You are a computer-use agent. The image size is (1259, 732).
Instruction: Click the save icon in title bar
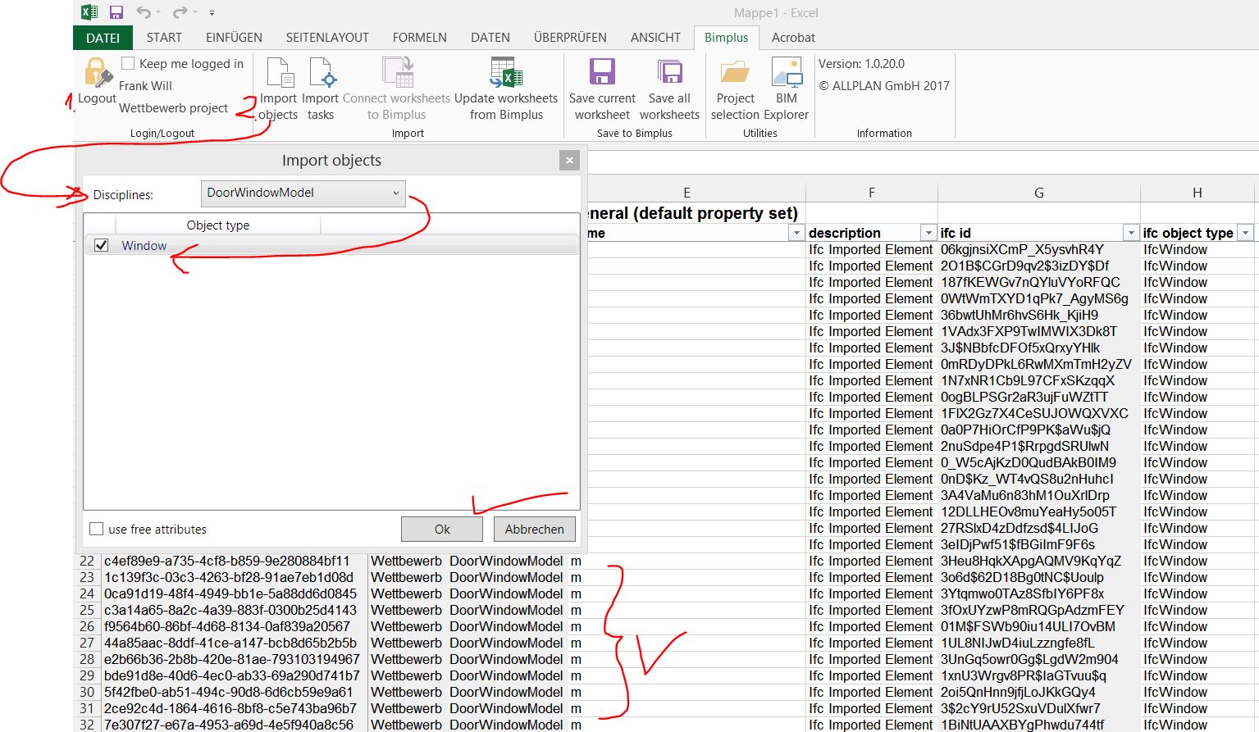coord(116,12)
